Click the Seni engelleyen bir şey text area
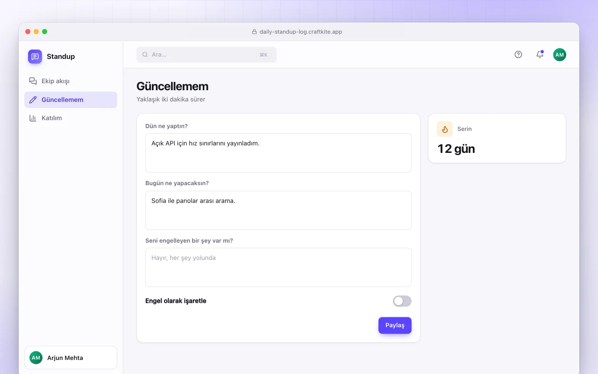Image resolution: width=598 pixels, height=374 pixels. point(278,267)
